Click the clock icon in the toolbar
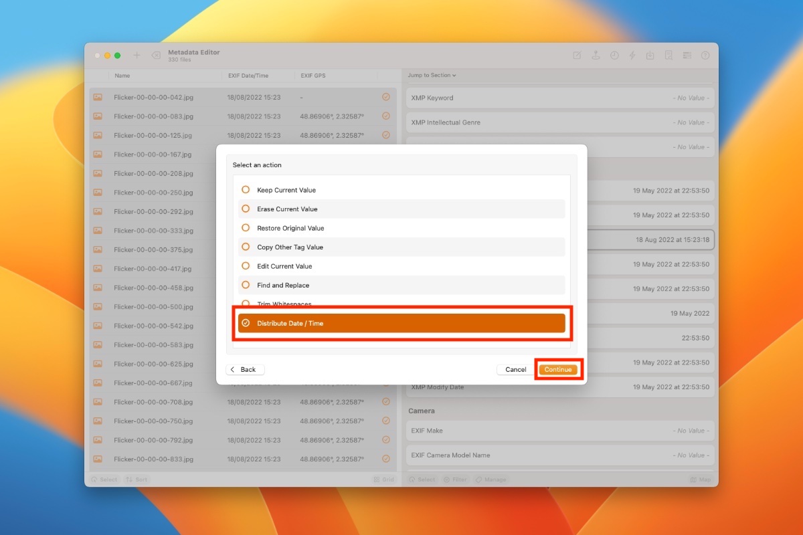 pos(614,56)
